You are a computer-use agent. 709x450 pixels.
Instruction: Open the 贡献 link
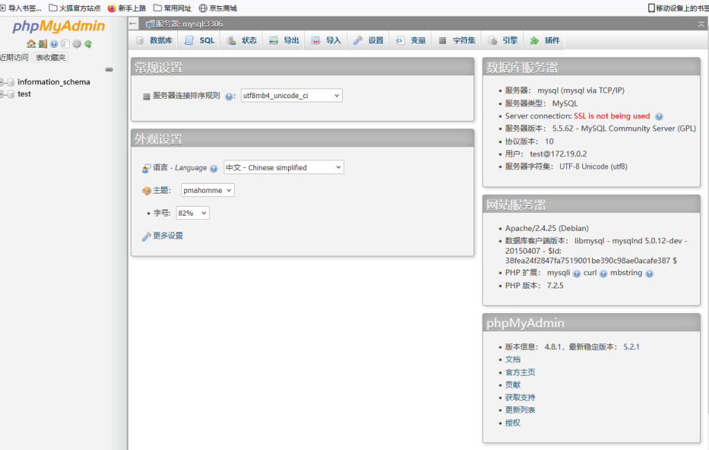pyautogui.click(x=513, y=385)
